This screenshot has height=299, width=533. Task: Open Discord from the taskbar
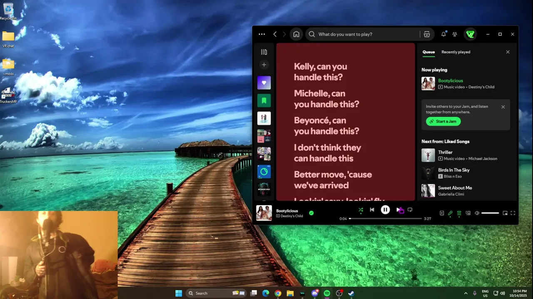(x=315, y=293)
